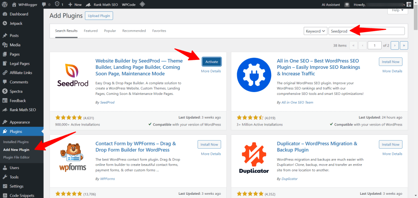Switch to Favorites tab
This screenshot has height=198, width=418.
click(x=159, y=31)
